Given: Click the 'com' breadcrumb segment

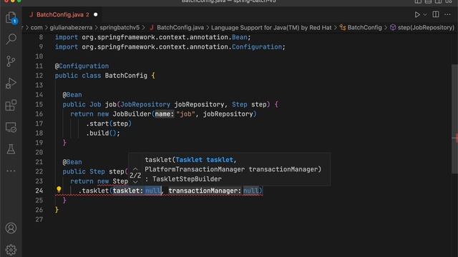Looking at the screenshot, I should coord(36,28).
